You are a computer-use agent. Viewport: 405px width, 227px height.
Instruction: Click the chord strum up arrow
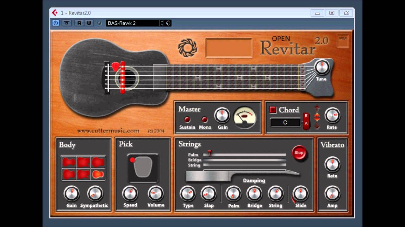[x=317, y=108]
